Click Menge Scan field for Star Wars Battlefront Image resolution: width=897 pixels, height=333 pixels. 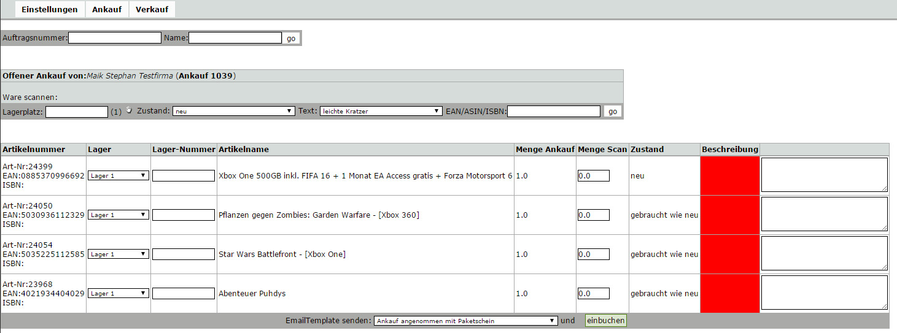click(x=594, y=254)
